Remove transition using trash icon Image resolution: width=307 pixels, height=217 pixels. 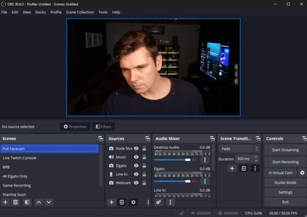tap(243, 168)
